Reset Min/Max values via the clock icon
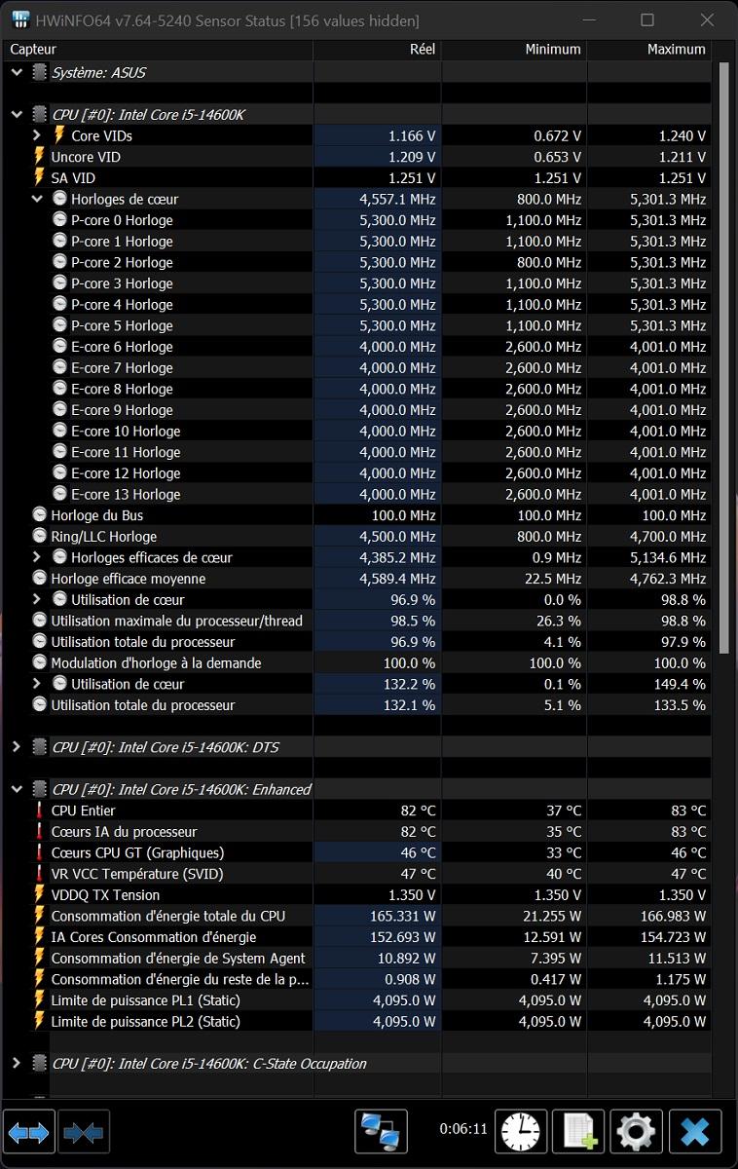Screen dimensions: 738x1169 (x=520, y=1130)
